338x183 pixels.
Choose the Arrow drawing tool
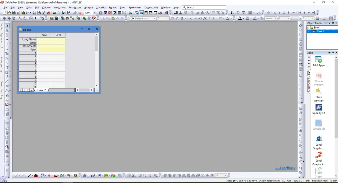(7, 77)
